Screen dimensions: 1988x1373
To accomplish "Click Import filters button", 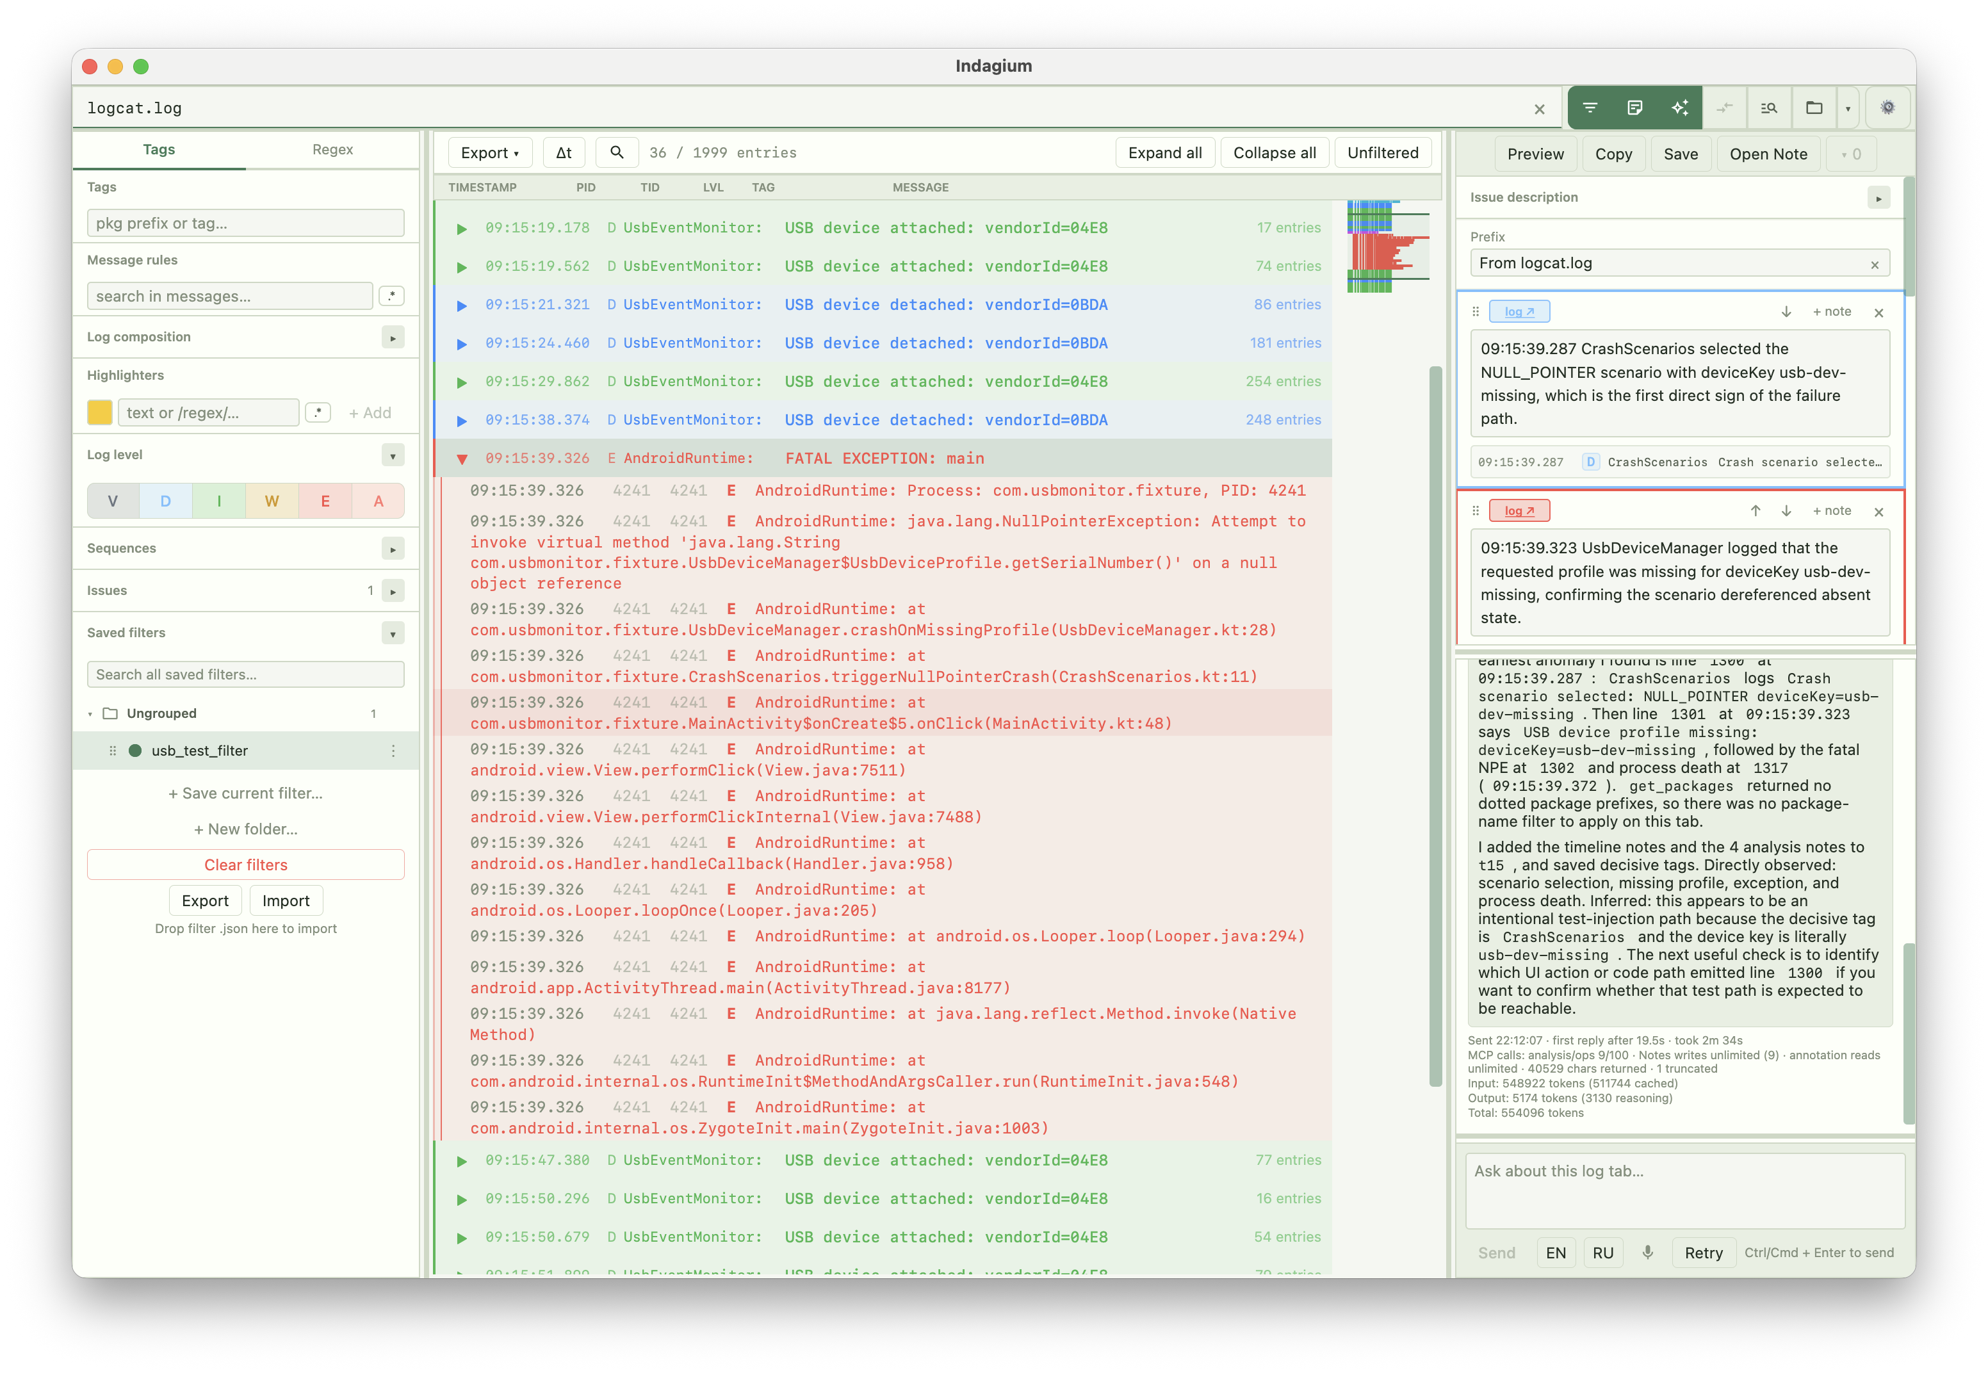I will [x=286, y=900].
